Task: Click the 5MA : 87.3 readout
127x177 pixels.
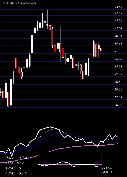Action: tap(15, 163)
